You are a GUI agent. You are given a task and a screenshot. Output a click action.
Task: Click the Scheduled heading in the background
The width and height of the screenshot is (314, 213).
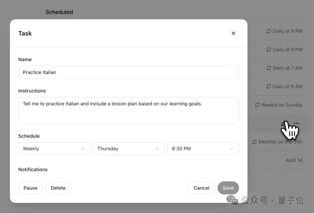59,12
